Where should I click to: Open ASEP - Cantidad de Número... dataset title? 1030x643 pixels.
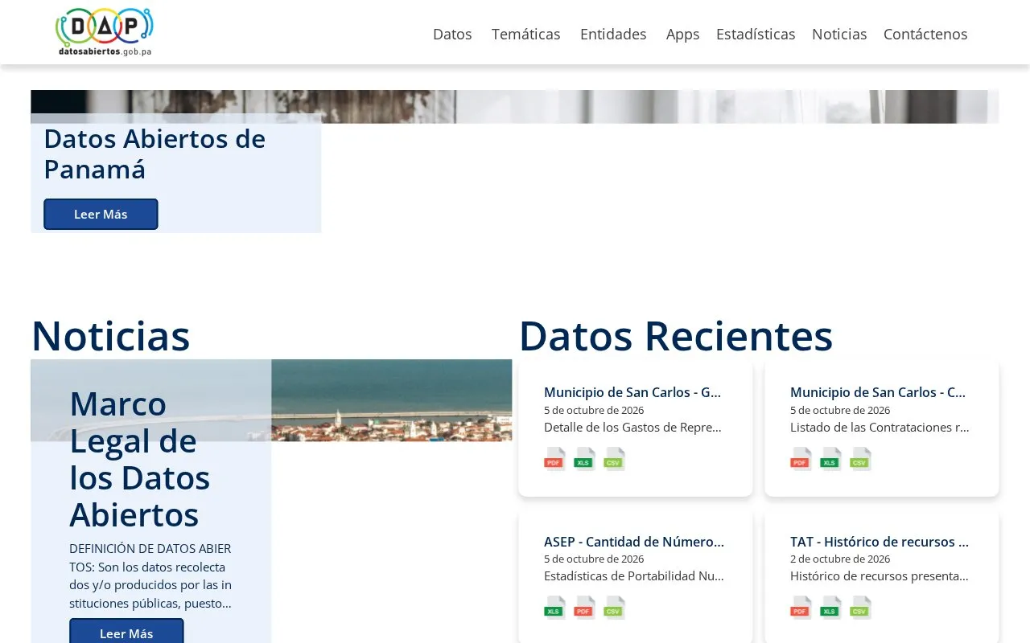[x=634, y=542]
